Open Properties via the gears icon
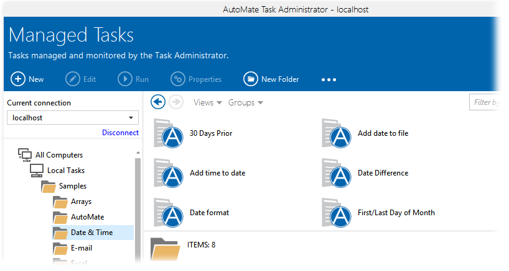Image resolution: width=509 pixels, height=271 pixels. [178, 79]
